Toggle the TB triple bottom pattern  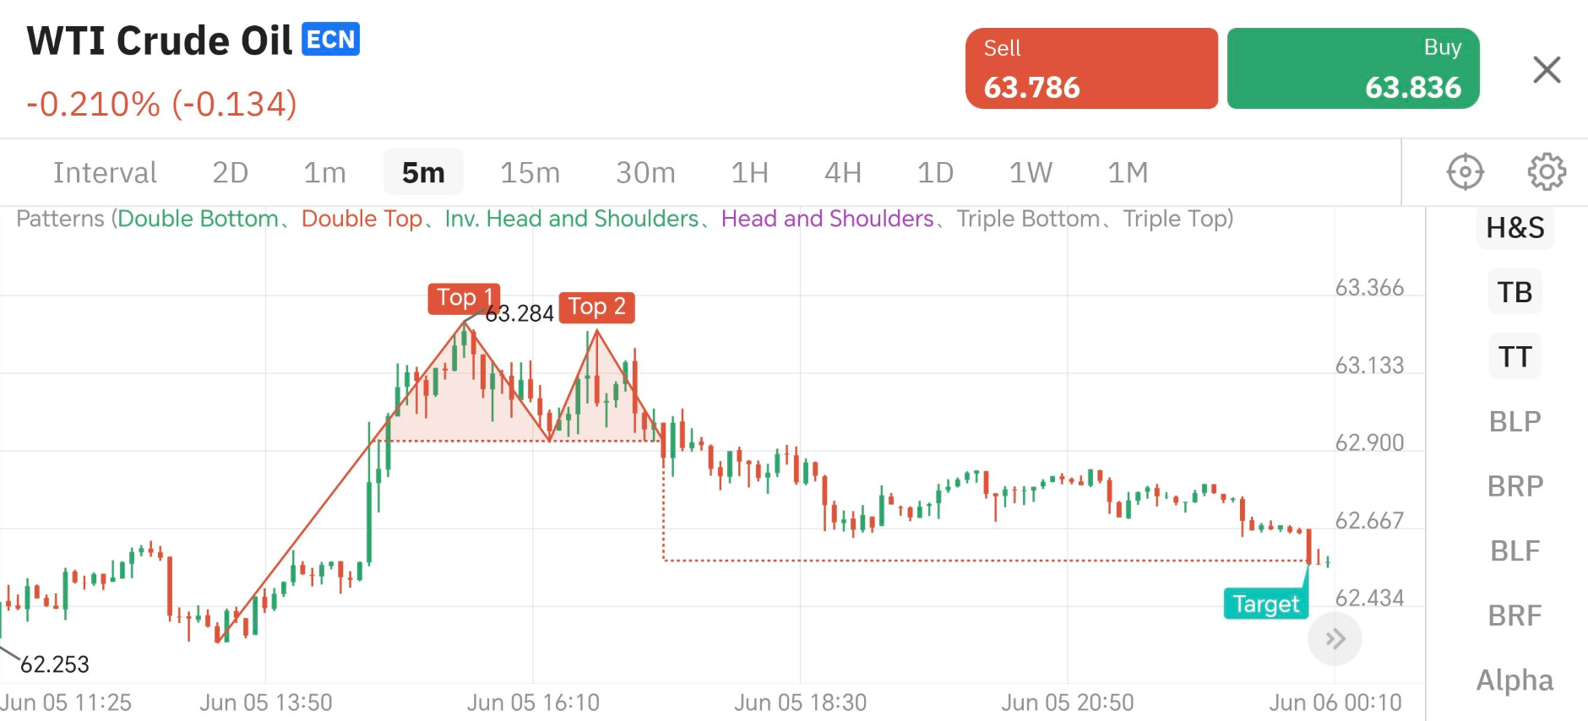1515,292
